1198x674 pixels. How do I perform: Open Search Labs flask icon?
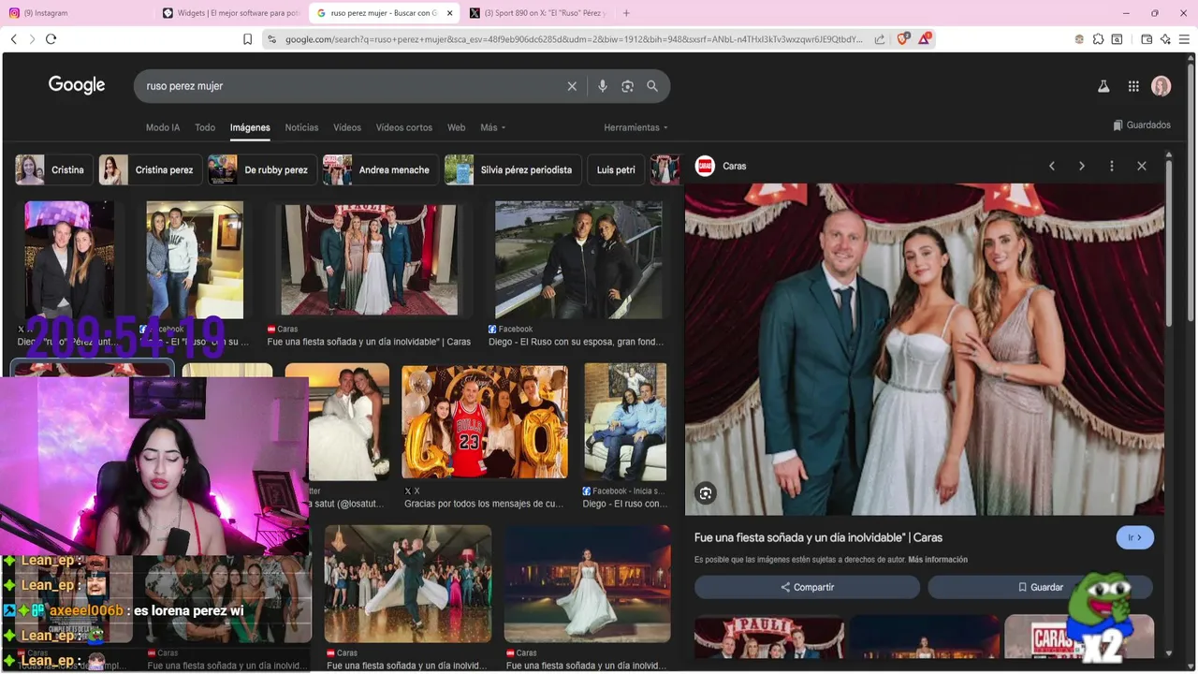[1103, 86]
